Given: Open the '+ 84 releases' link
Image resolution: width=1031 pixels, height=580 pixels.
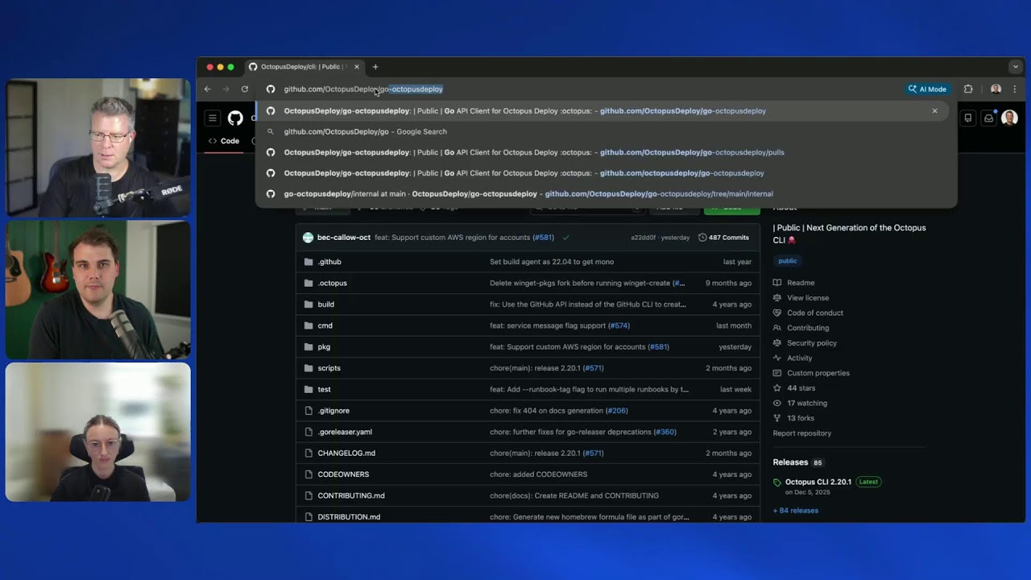Looking at the screenshot, I should (x=796, y=511).
